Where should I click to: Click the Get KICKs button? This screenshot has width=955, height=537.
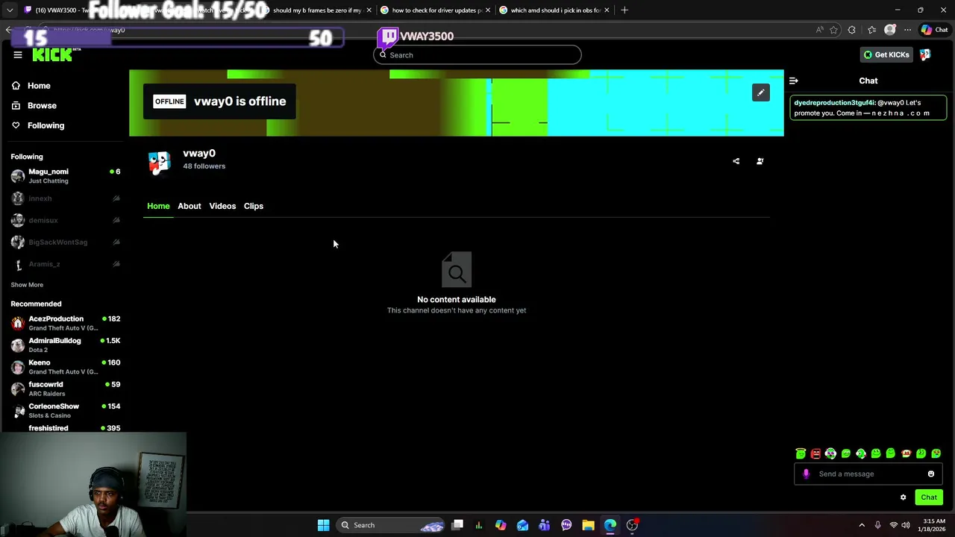(886, 54)
